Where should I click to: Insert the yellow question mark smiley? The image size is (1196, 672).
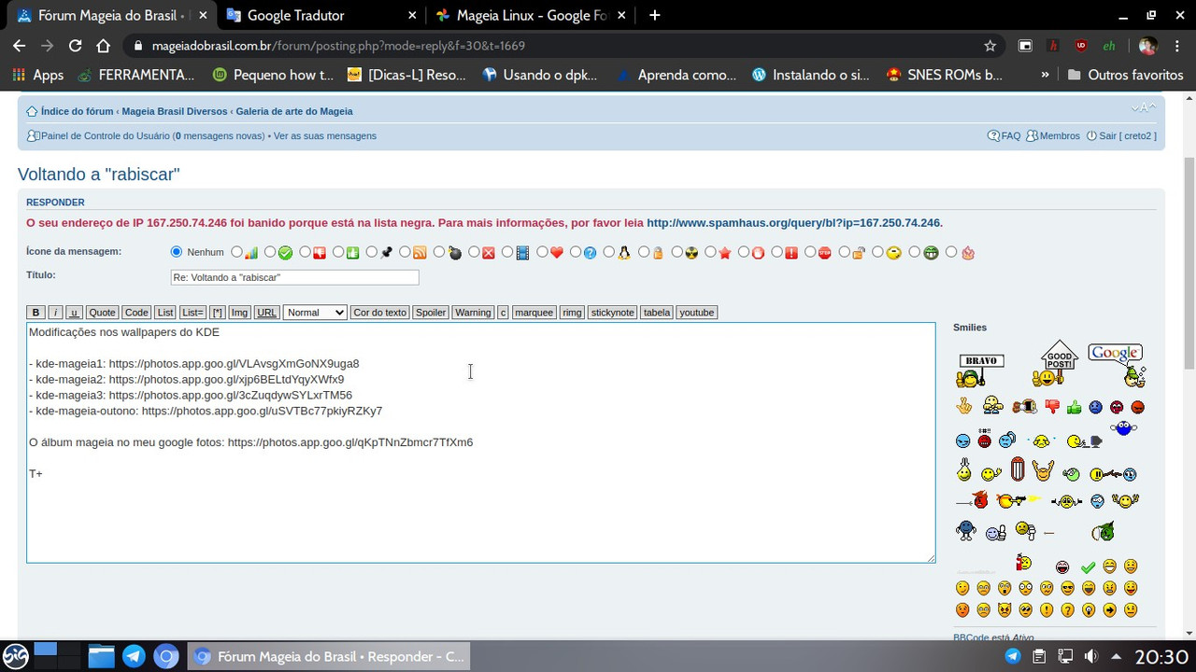1067,610
